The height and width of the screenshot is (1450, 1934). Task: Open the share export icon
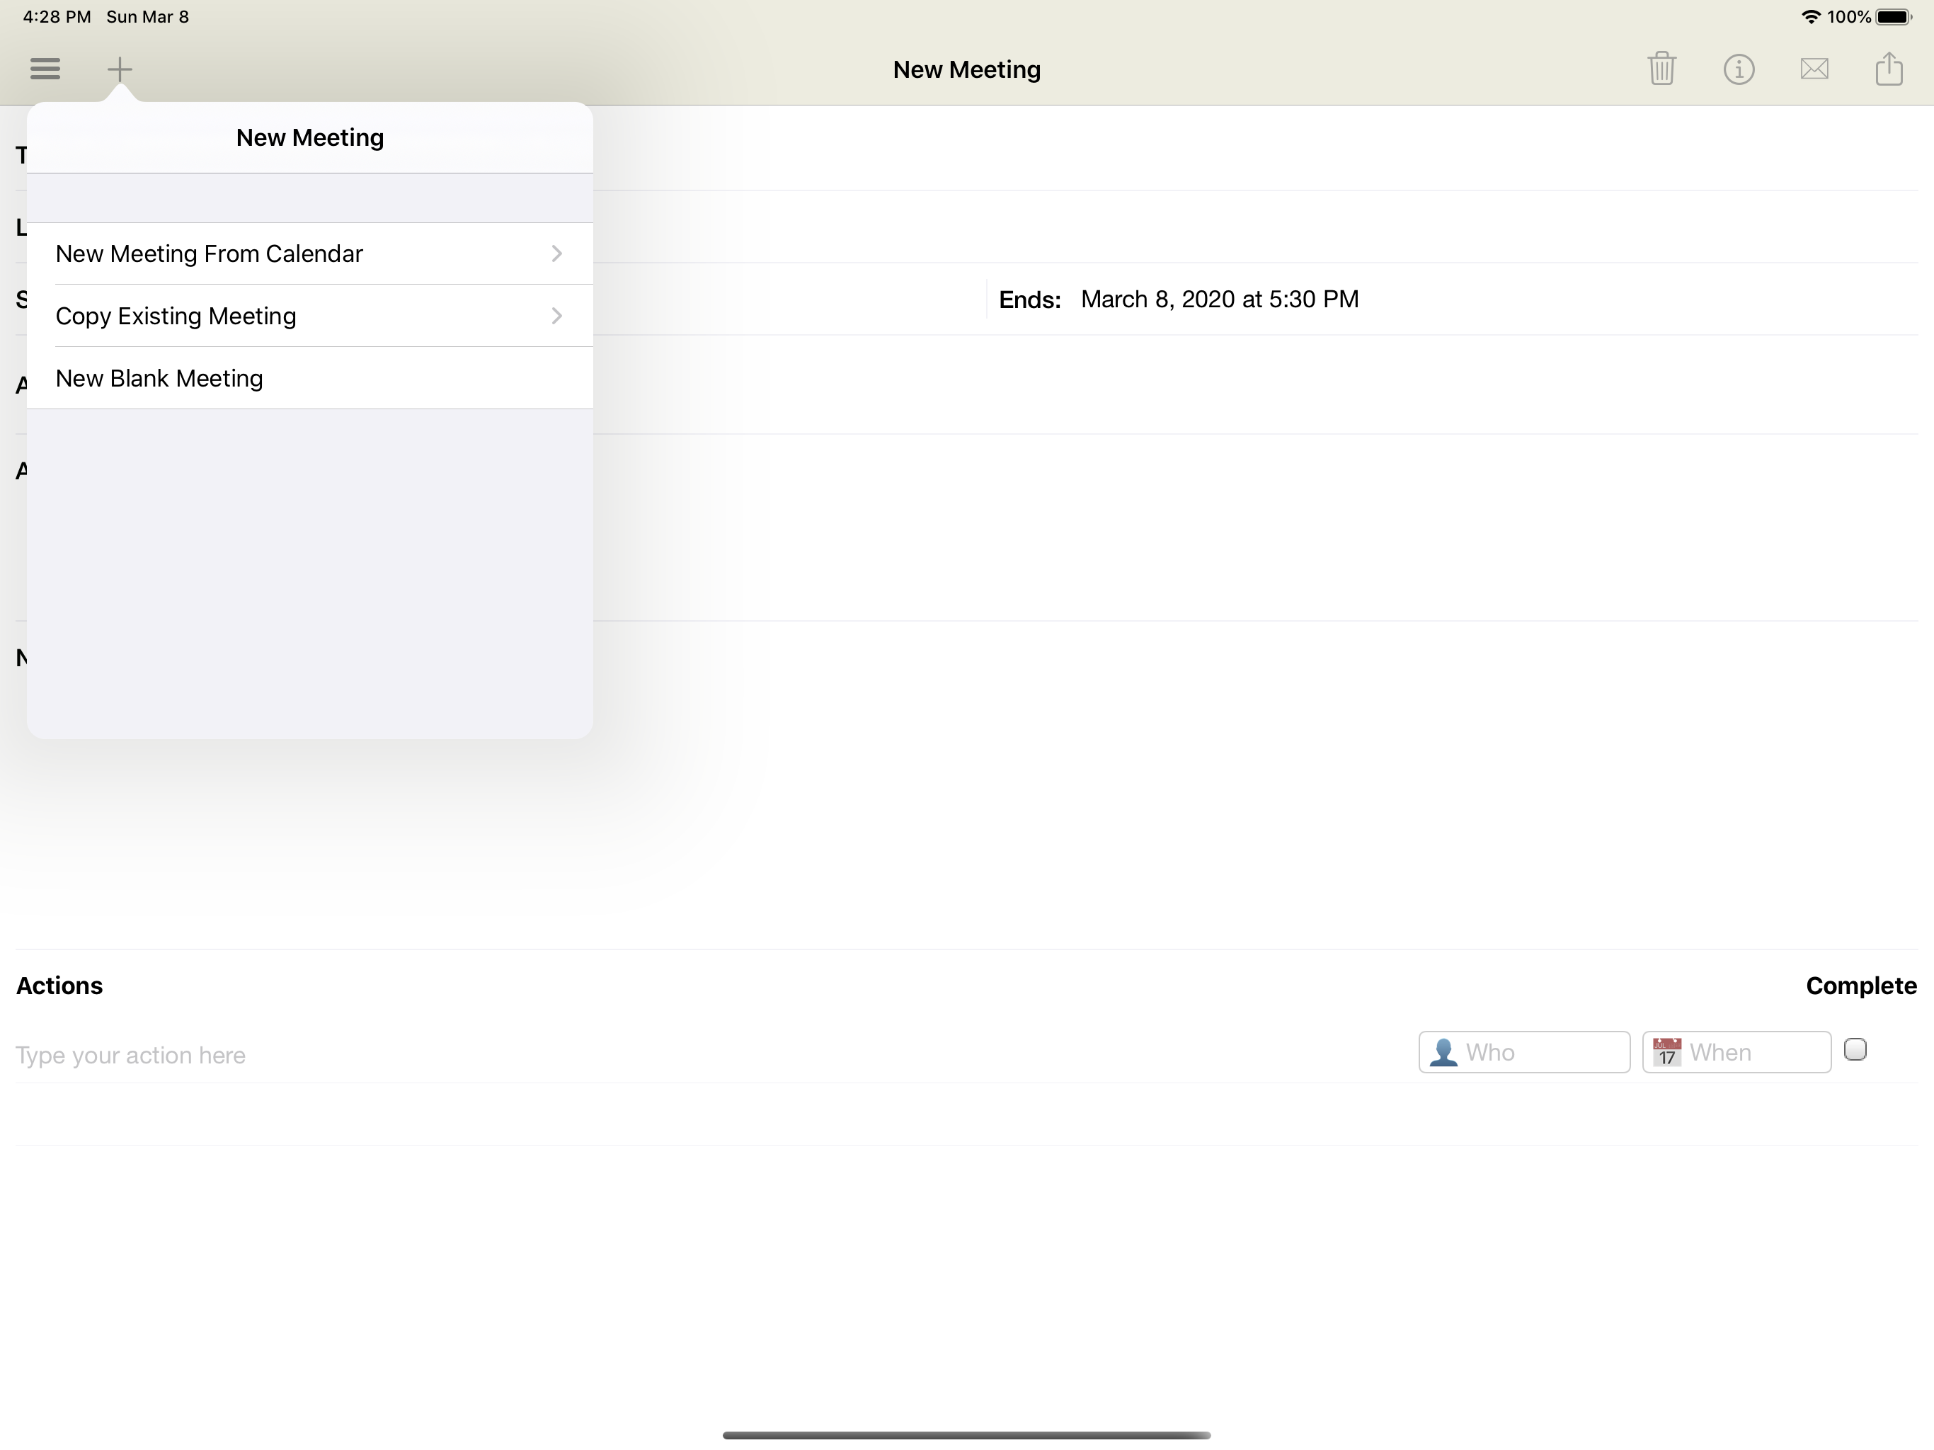(x=1889, y=68)
